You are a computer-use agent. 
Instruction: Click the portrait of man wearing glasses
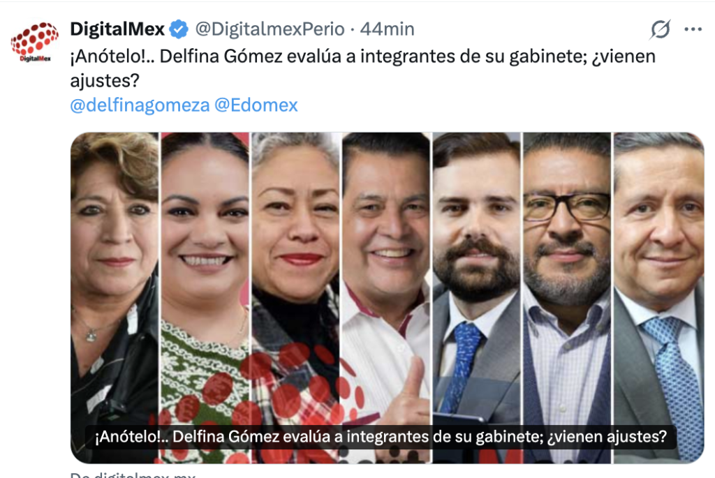pos(567,297)
